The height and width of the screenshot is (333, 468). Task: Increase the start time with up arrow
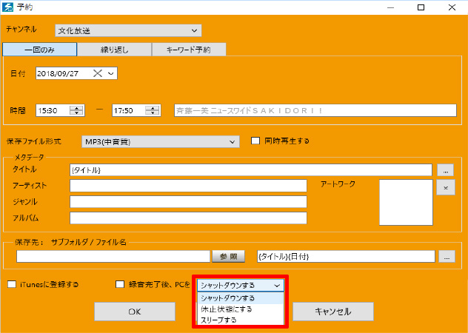77,108
